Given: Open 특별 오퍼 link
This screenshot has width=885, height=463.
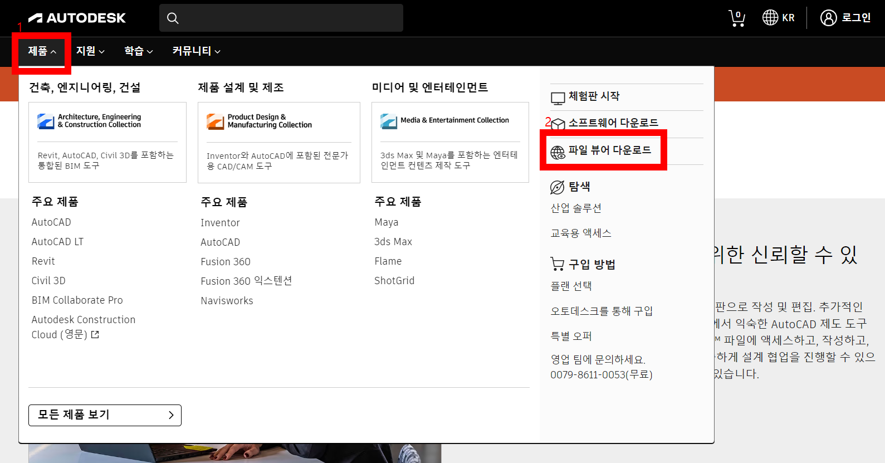Looking at the screenshot, I should pyautogui.click(x=571, y=336).
